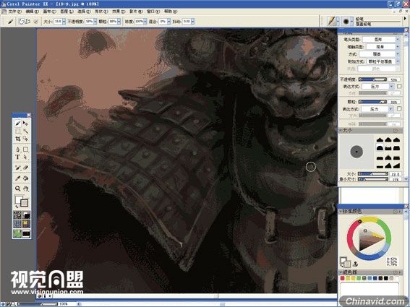The image size is (410, 307).
Task: Toggle the invert checkbox beside 颗粒 表达方式
Action: [x=399, y=108]
